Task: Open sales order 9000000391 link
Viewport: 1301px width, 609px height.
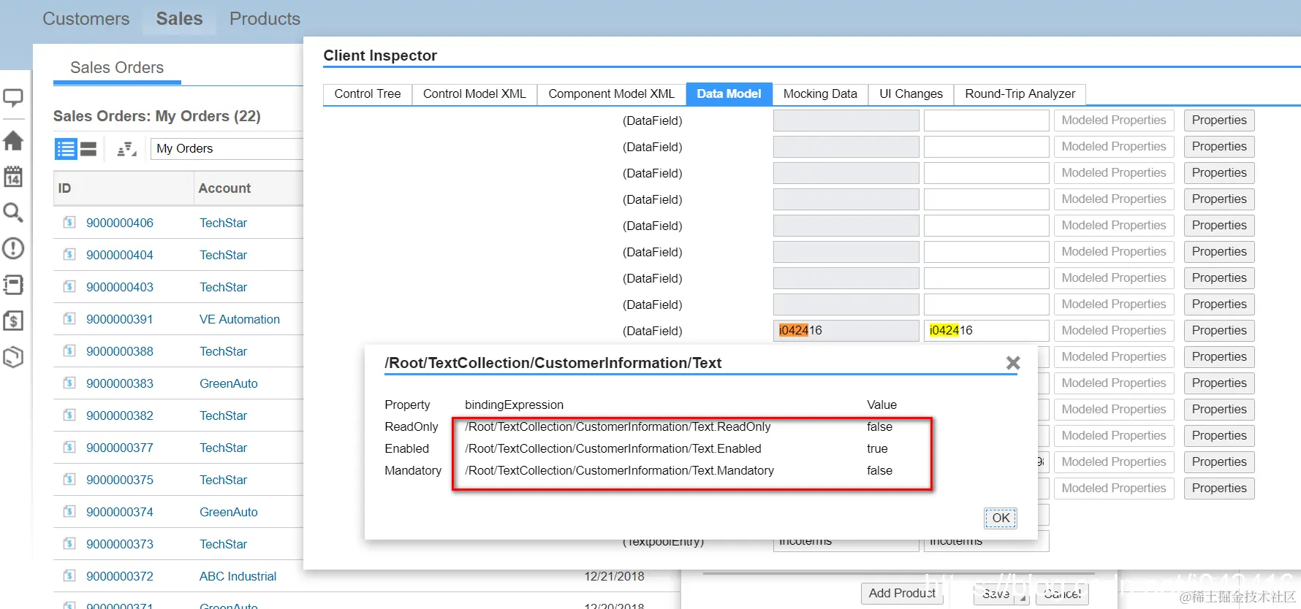Action: tap(120, 319)
